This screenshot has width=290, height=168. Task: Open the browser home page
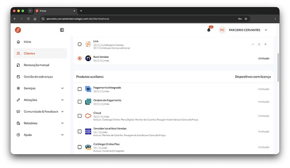coord(35,19)
